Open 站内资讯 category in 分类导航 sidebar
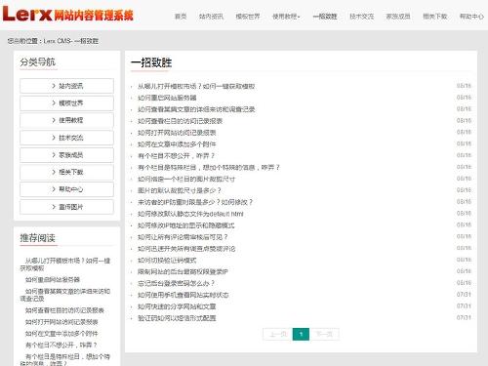The image size is (488, 366). [x=66, y=86]
